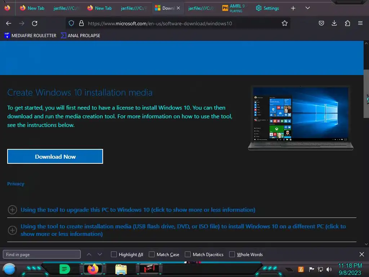Open the network tray icon
The width and height of the screenshot is (369, 277).
click(320, 269)
